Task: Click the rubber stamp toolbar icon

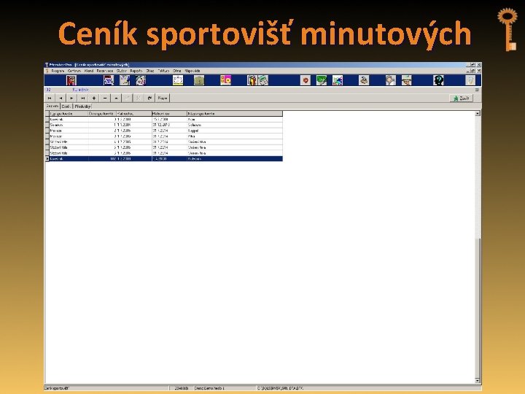Action: pos(364,80)
